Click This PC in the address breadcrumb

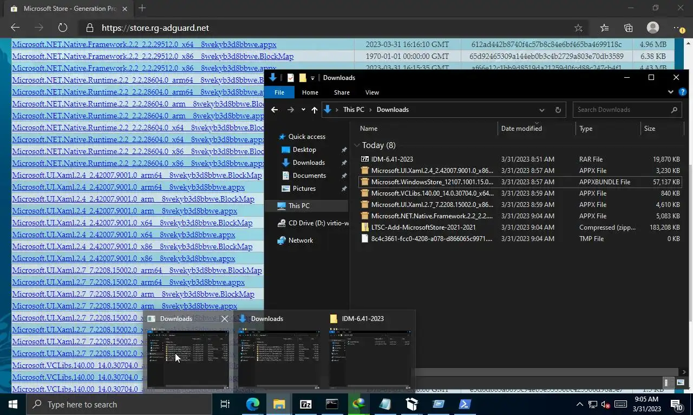pyautogui.click(x=354, y=110)
